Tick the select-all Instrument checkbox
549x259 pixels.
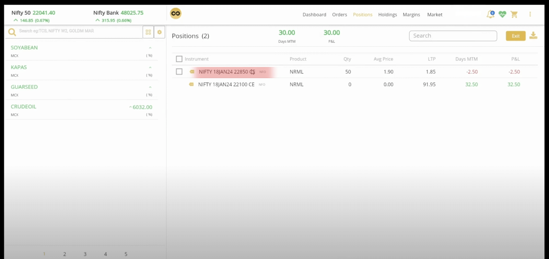pyautogui.click(x=179, y=59)
